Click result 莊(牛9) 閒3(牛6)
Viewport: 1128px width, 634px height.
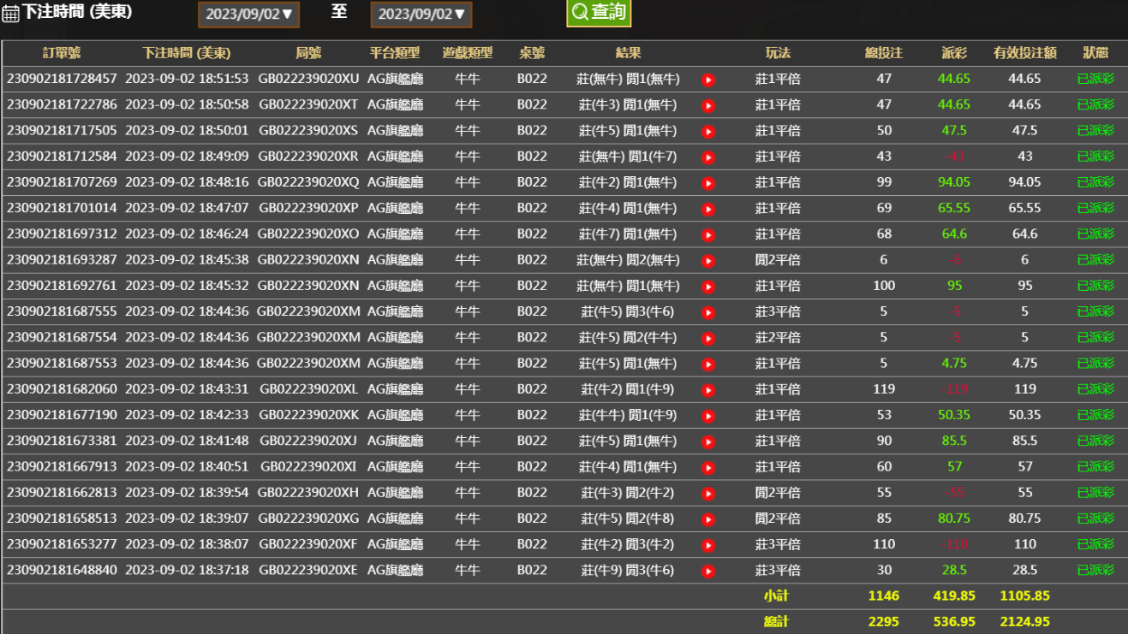(x=628, y=570)
